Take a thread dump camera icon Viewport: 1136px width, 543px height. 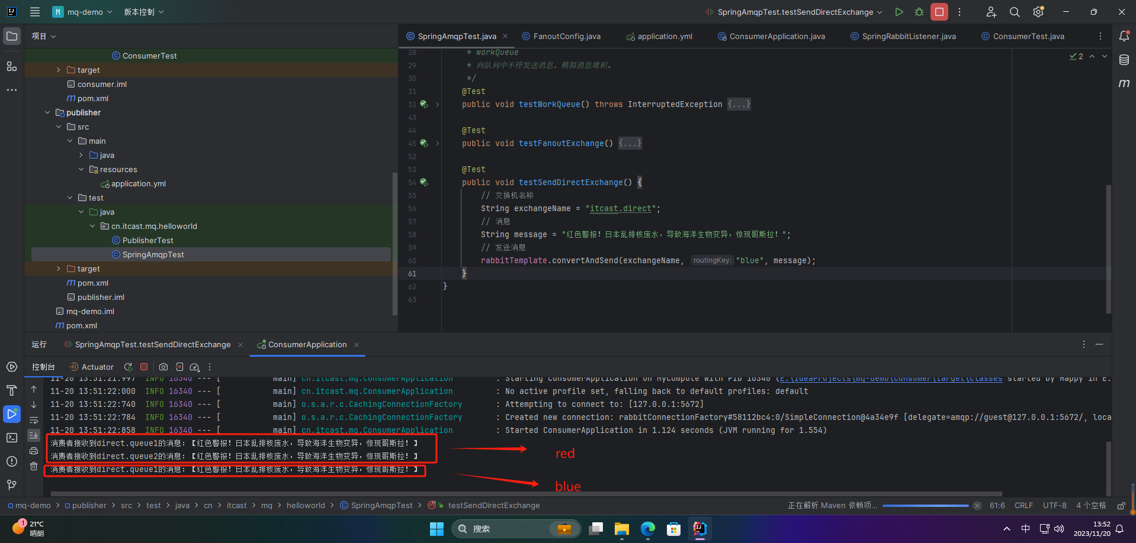pos(163,367)
